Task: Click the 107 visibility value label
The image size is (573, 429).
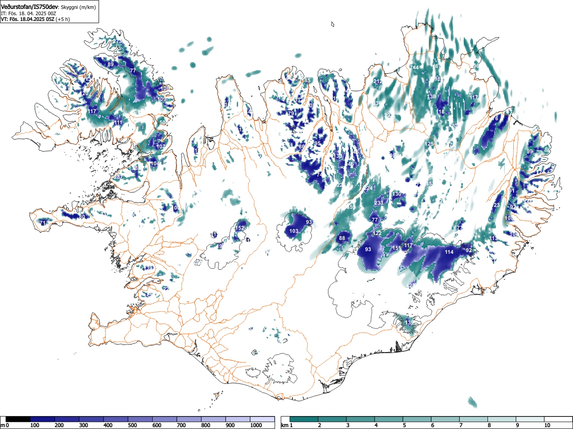Action: tap(161, 147)
